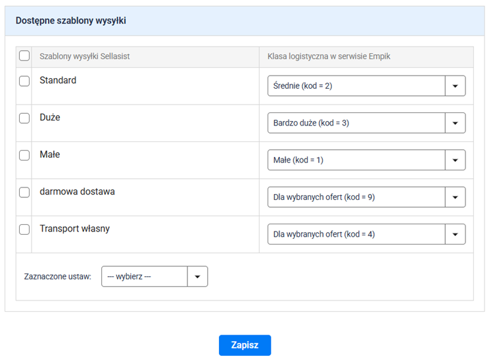This screenshot has width=497, height=361.
Task: Open Dla wybranych ofert (kod = 4) dropdown
Action: pos(366,234)
